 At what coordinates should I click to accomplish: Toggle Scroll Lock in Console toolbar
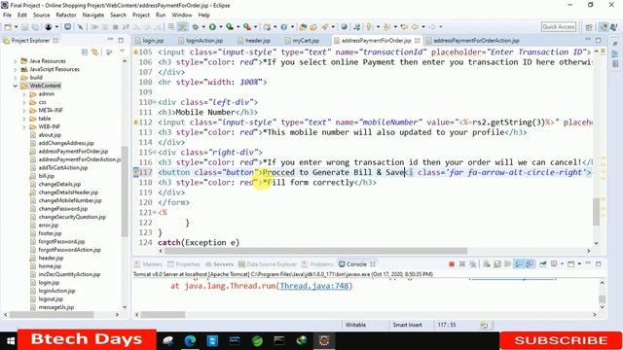tap(497, 263)
